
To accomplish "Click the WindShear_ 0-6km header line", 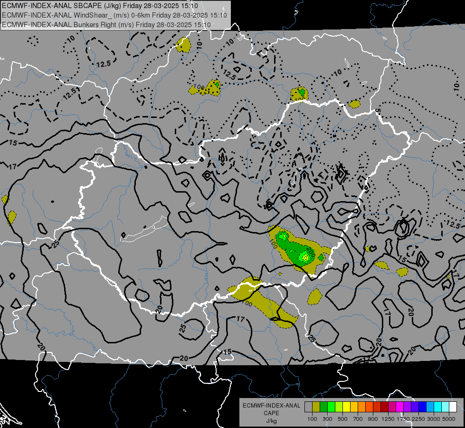I will click(x=114, y=15).
